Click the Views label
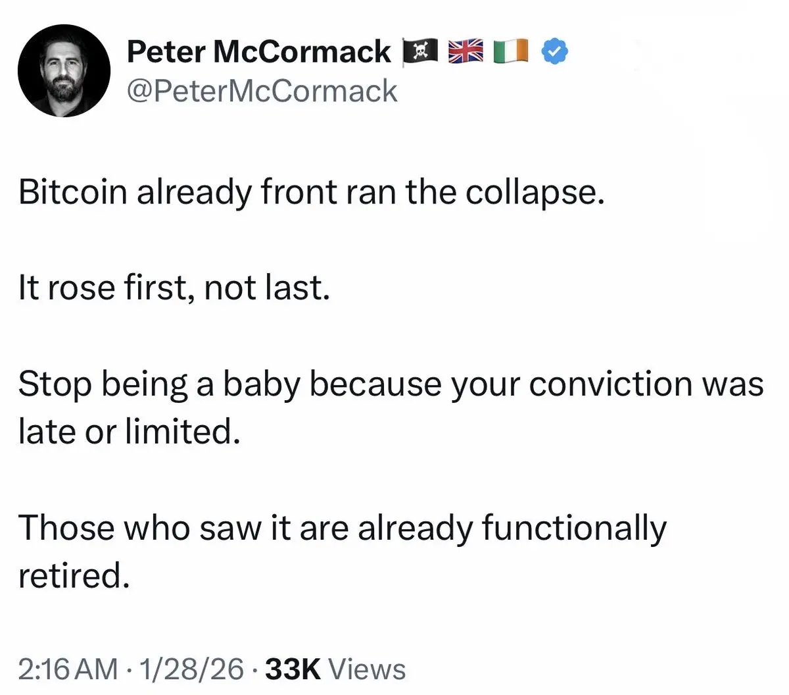The image size is (789, 695). pos(366,669)
